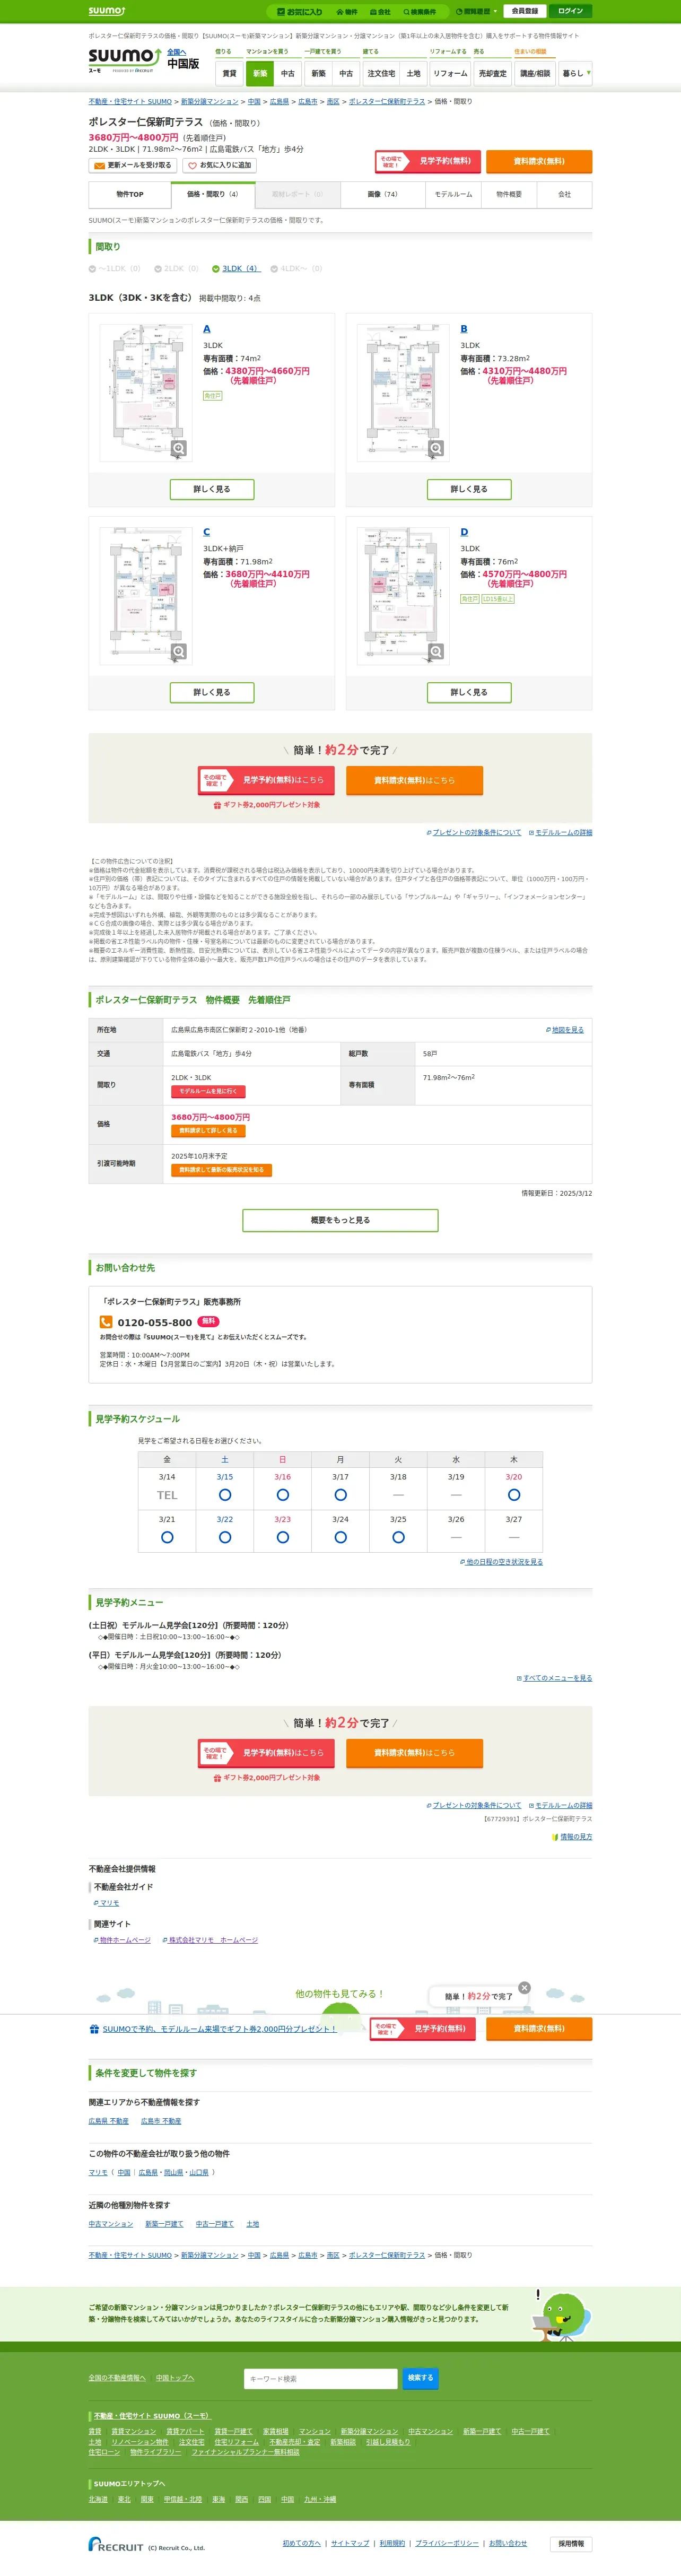Viewport: 681px width, 2576px height.
Task: Click 資料請求して詳しく見る orange button
Action: click(x=208, y=1130)
